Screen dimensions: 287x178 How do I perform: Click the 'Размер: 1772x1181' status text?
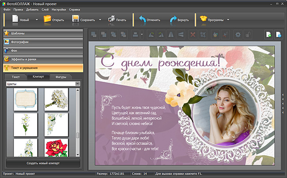(x=110, y=174)
